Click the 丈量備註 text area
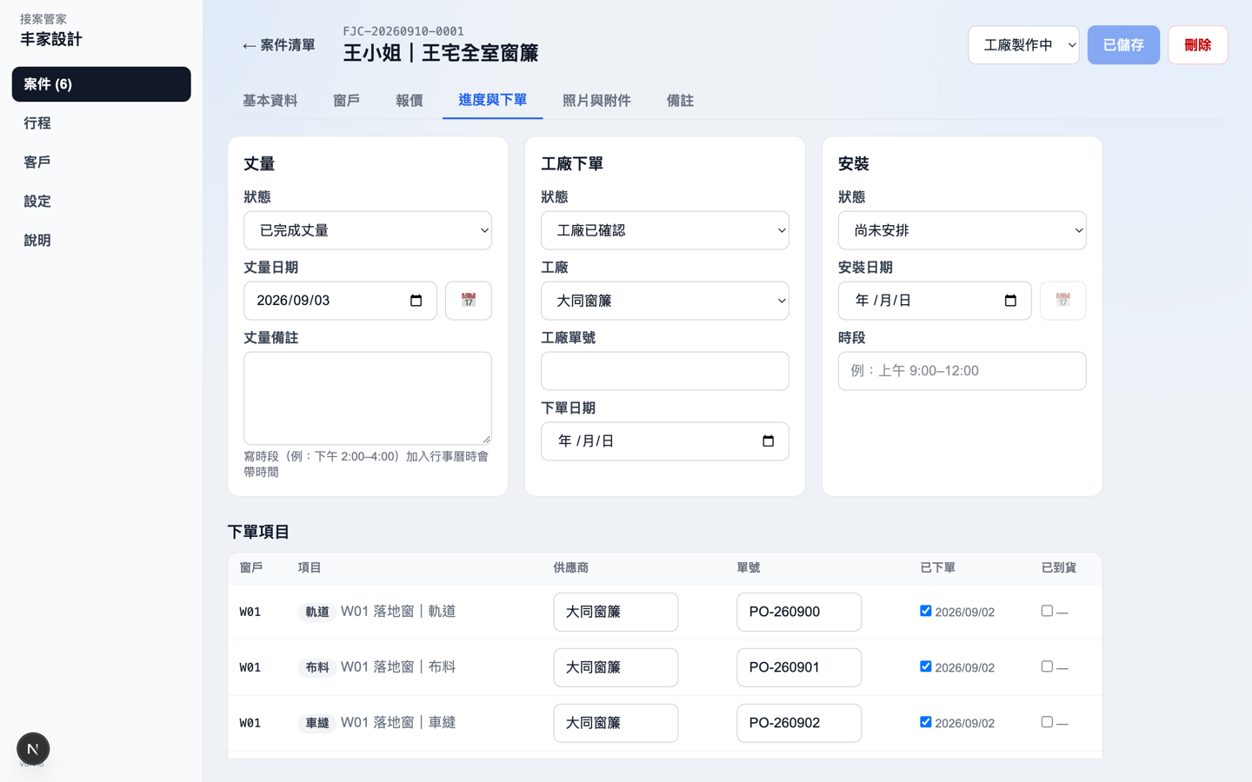The image size is (1252, 782). coord(368,398)
